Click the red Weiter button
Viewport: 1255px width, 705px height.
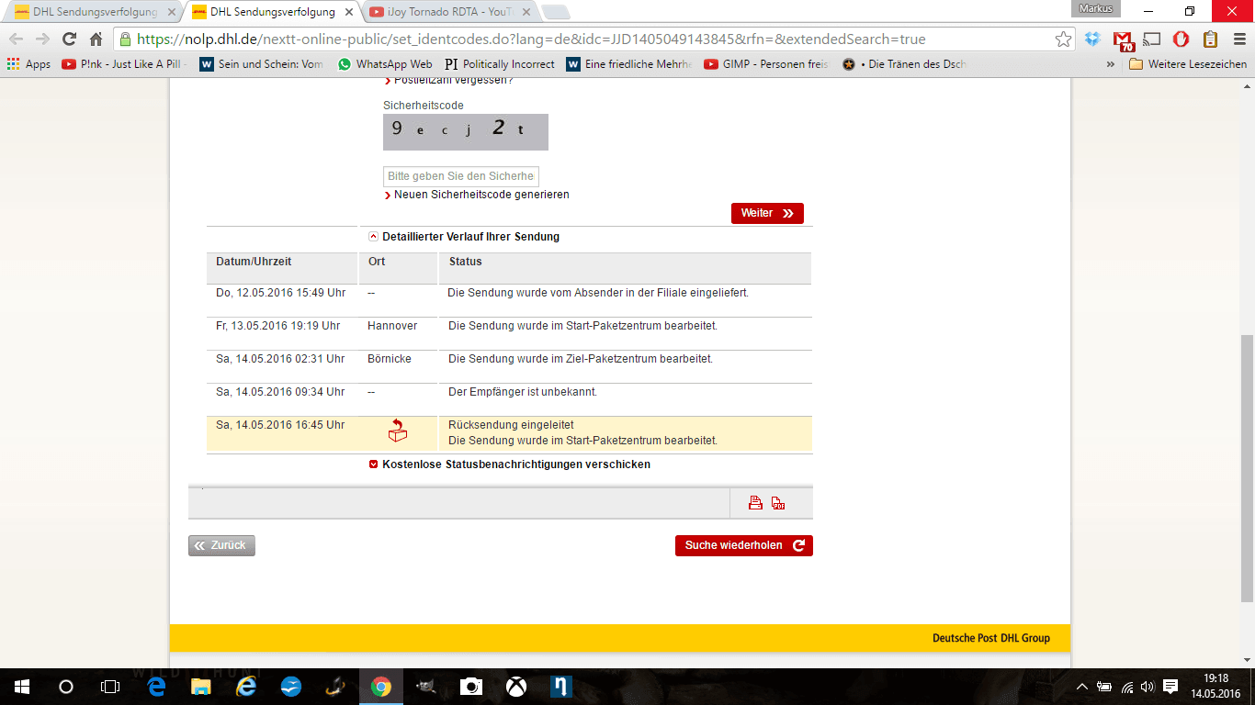[x=767, y=213]
